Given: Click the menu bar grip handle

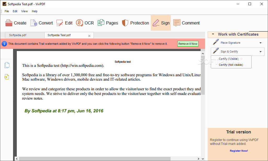Looking at the screenshot, I should pos(2,11).
